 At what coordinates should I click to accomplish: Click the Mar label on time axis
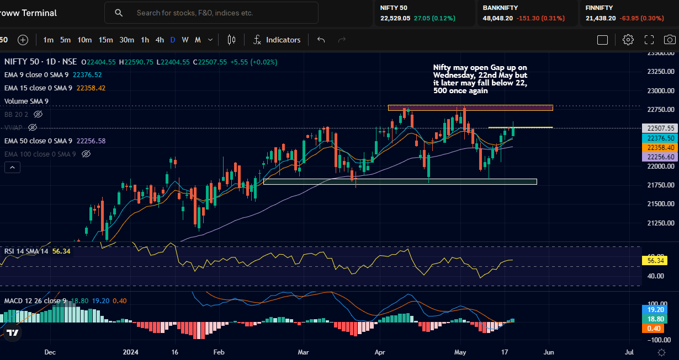(302, 352)
